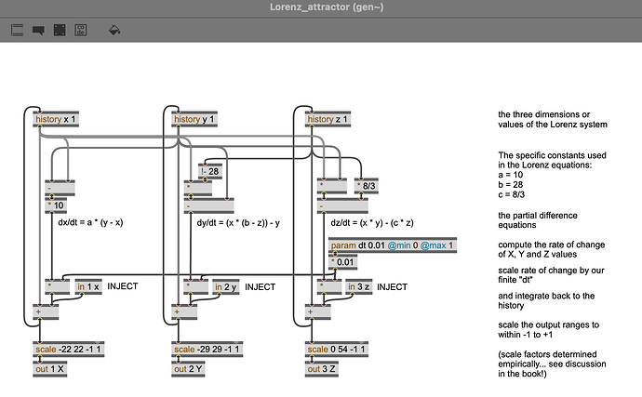The width and height of the screenshot is (642, 397).
Task: Click the INJECT comment next to 'in 2 y'
Action: coord(260,287)
